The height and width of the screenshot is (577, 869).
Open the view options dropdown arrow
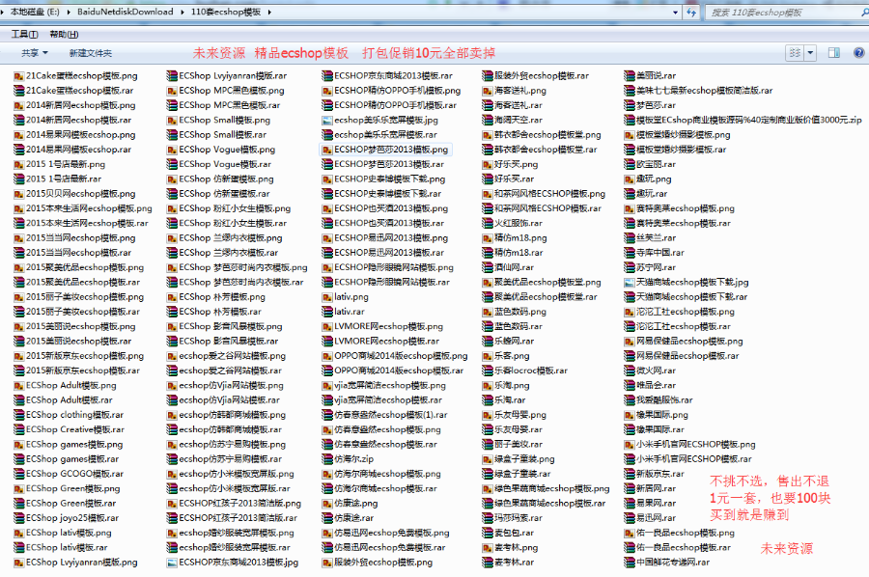click(810, 53)
